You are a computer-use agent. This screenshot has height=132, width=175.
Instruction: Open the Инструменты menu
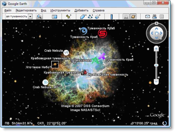tap(60, 10)
